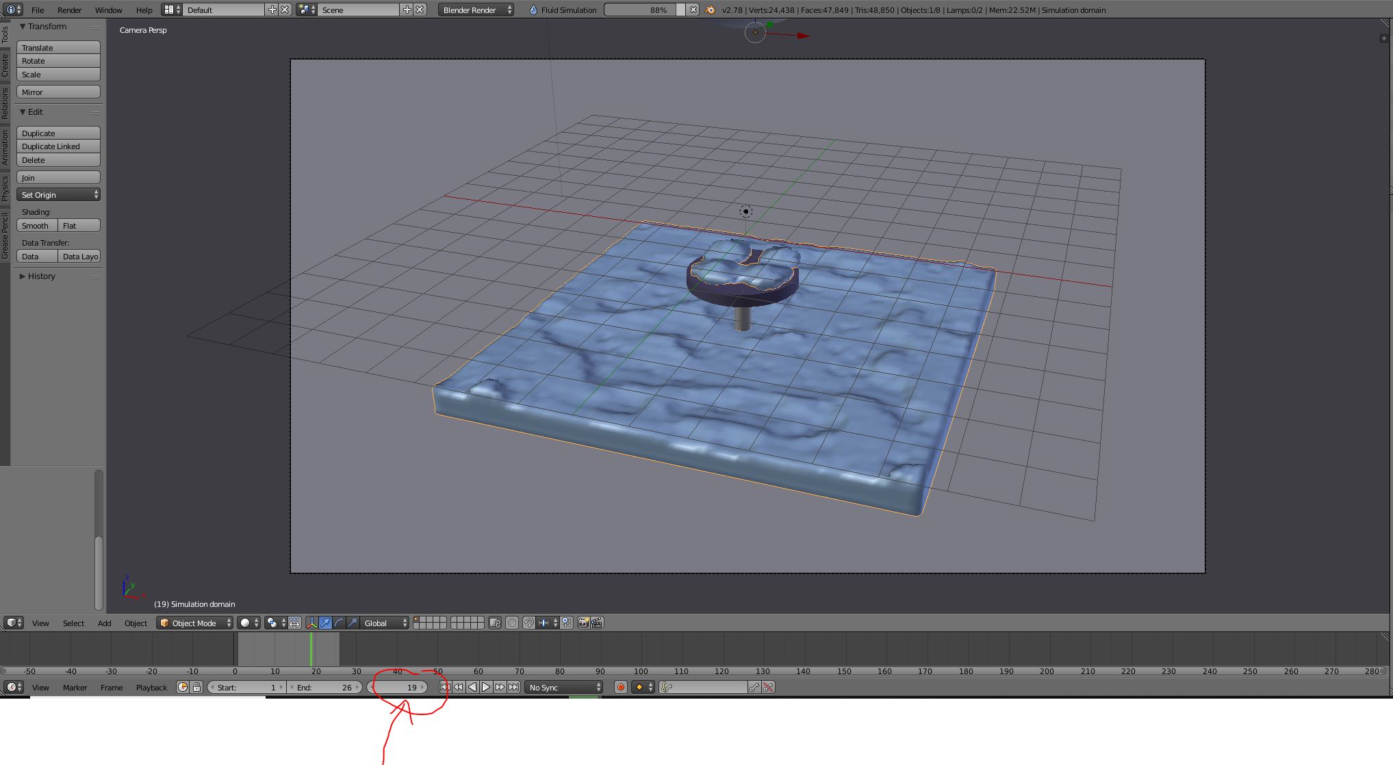Toggle the time range lock icon
The width and height of the screenshot is (1393, 765).
[x=196, y=687]
